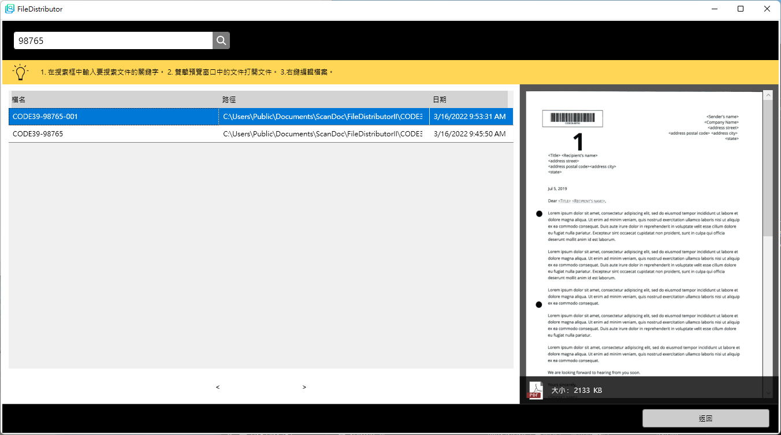Click the barcode in preview document
Image resolution: width=781 pixels, height=435 pixels.
coord(572,118)
